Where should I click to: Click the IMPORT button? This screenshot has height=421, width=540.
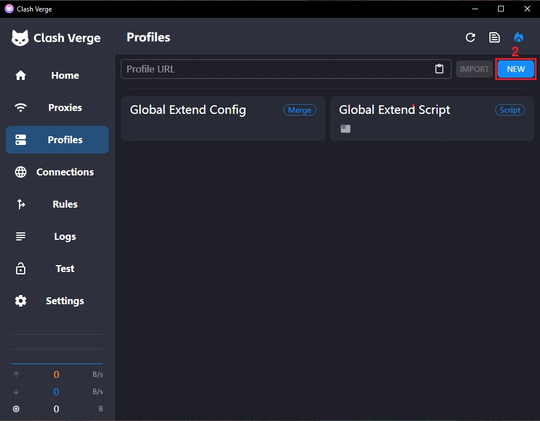coord(474,69)
